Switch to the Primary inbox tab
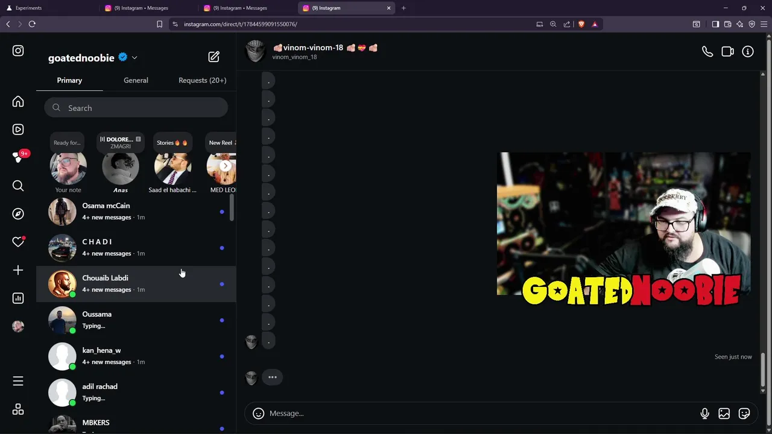772x434 pixels. tap(69, 80)
